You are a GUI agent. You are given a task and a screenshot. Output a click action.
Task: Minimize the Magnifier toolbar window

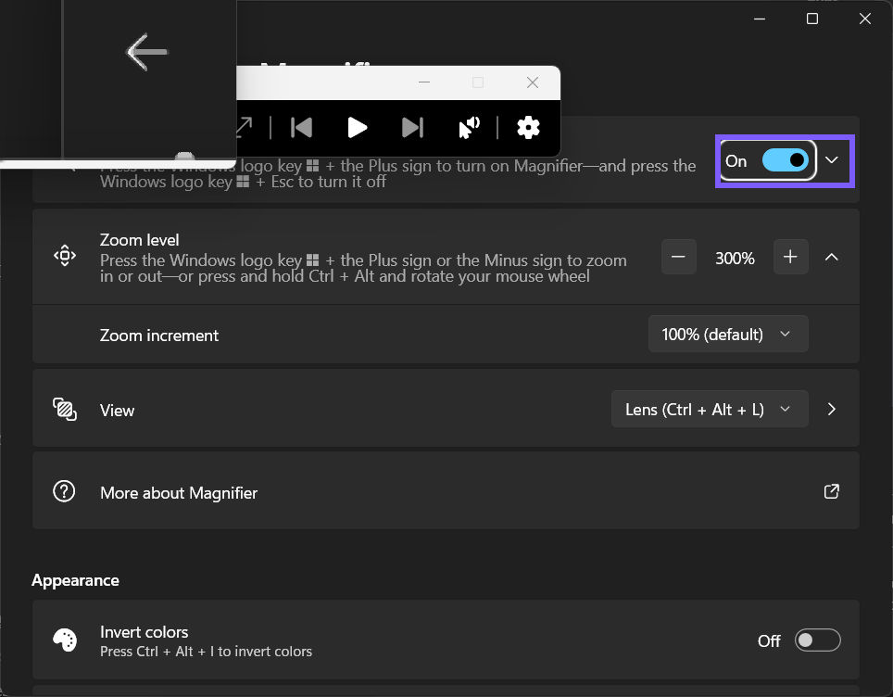tap(424, 82)
